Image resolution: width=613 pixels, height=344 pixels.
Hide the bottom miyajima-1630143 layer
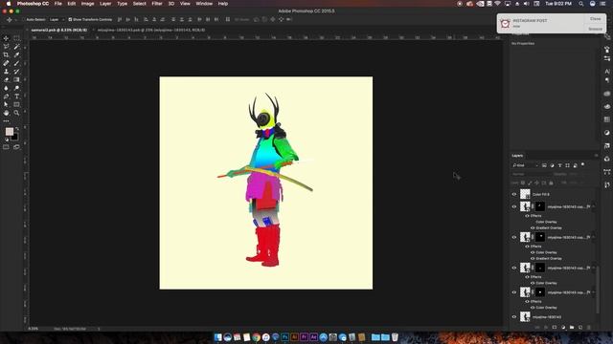pos(514,316)
